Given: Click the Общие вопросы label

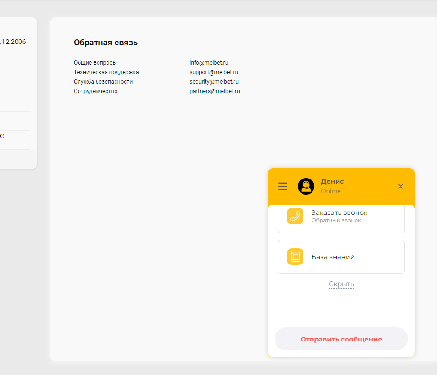Looking at the screenshot, I should click(95, 63).
